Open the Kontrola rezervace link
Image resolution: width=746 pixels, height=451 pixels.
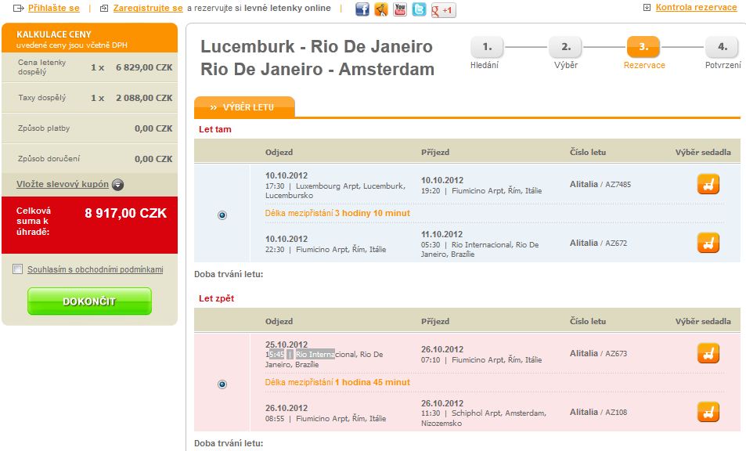click(x=696, y=7)
